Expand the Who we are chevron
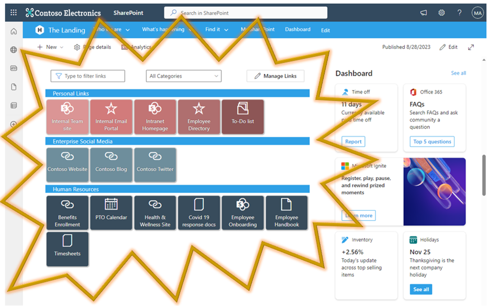 pyautogui.click(x=128, y=30)
